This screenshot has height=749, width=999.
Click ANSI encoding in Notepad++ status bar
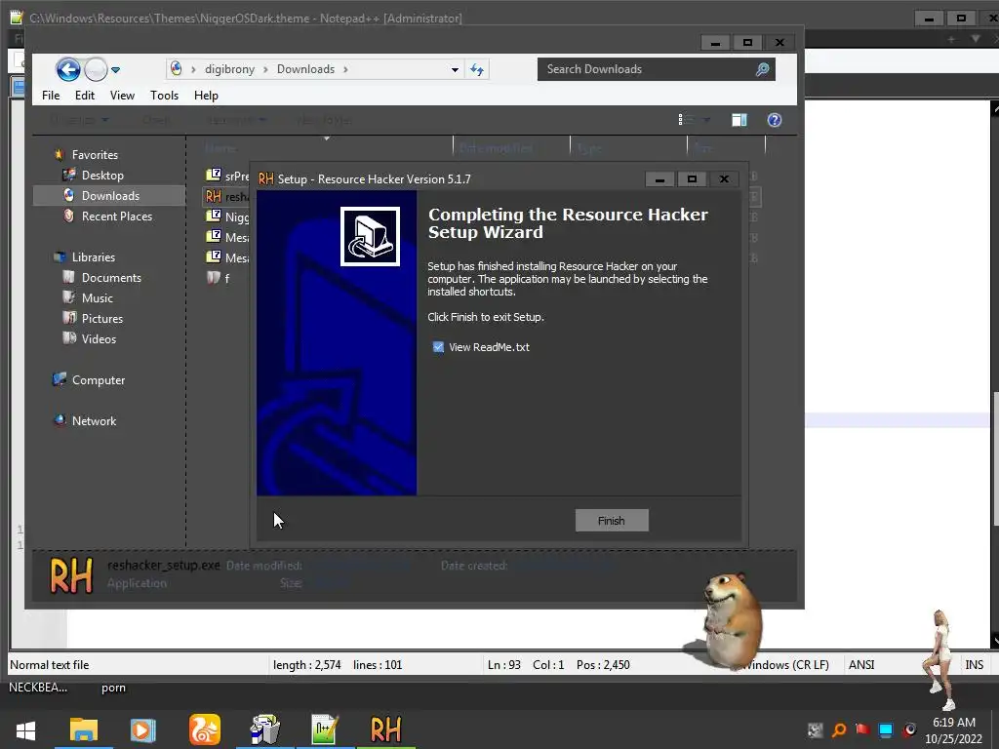861,664
